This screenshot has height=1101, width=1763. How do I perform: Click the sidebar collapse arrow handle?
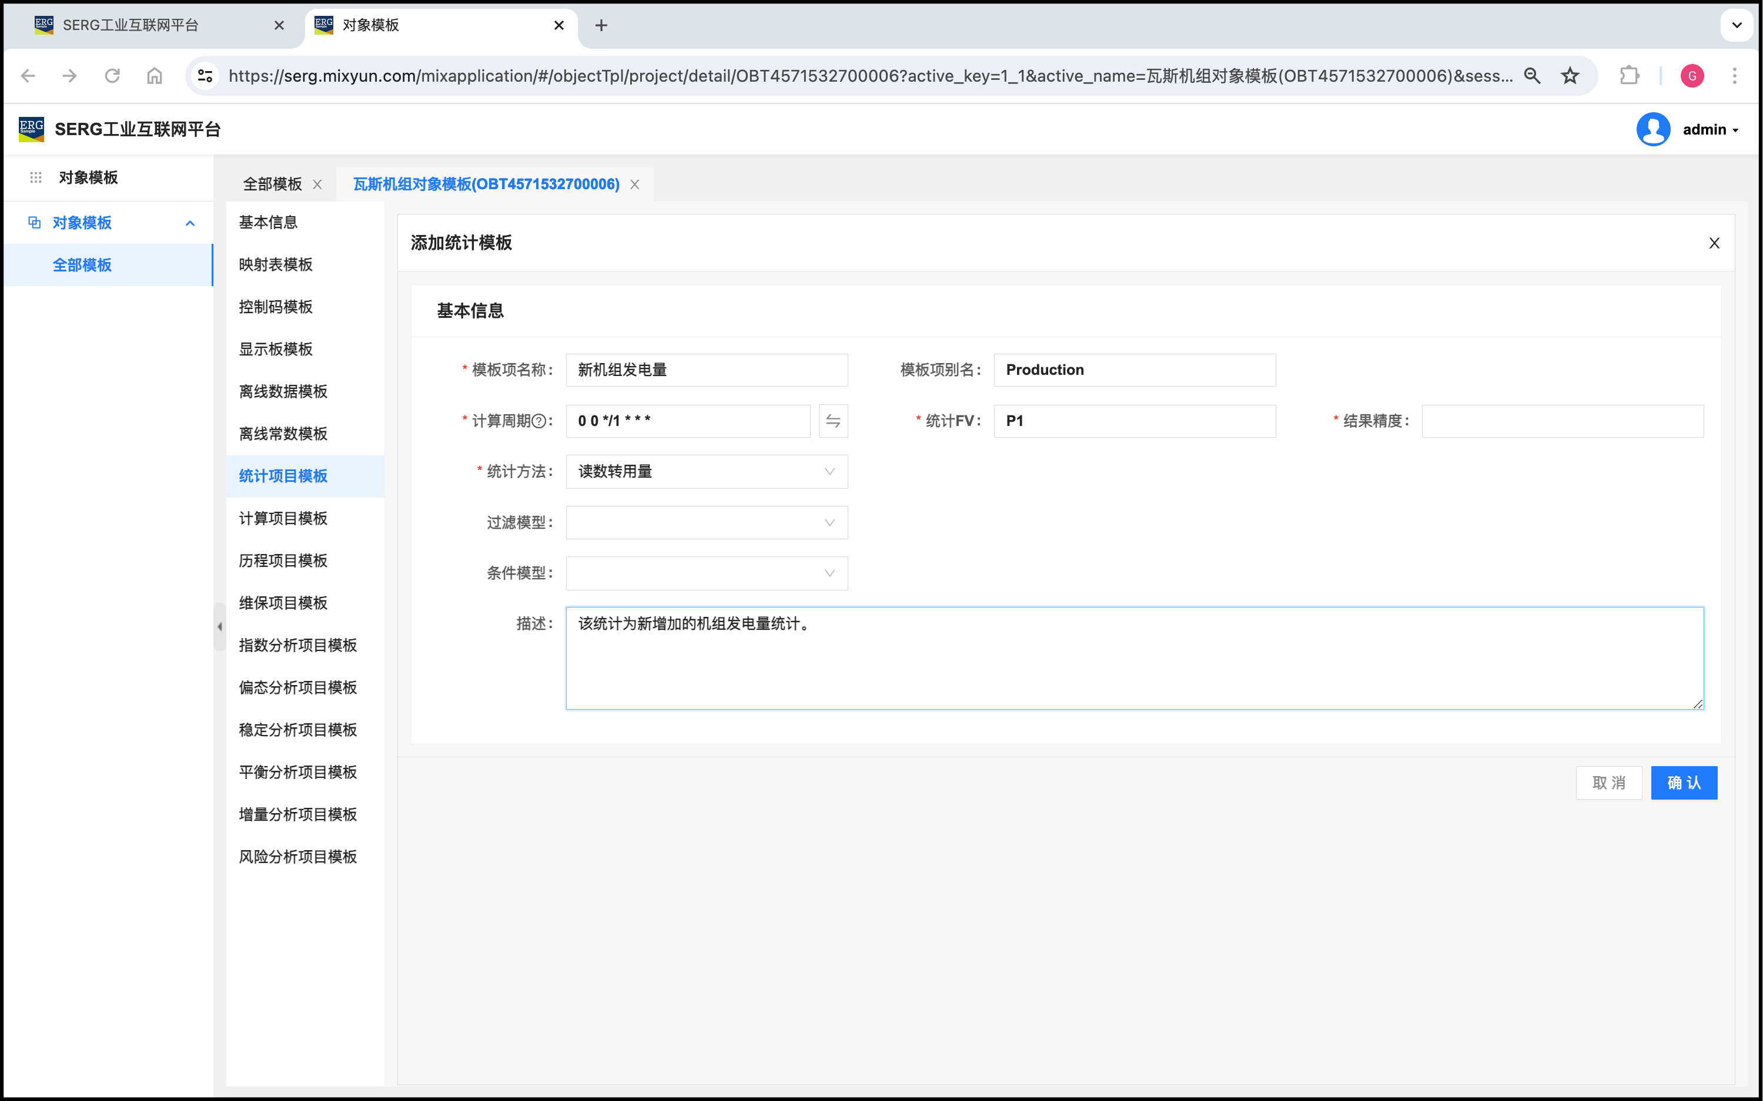219,626
